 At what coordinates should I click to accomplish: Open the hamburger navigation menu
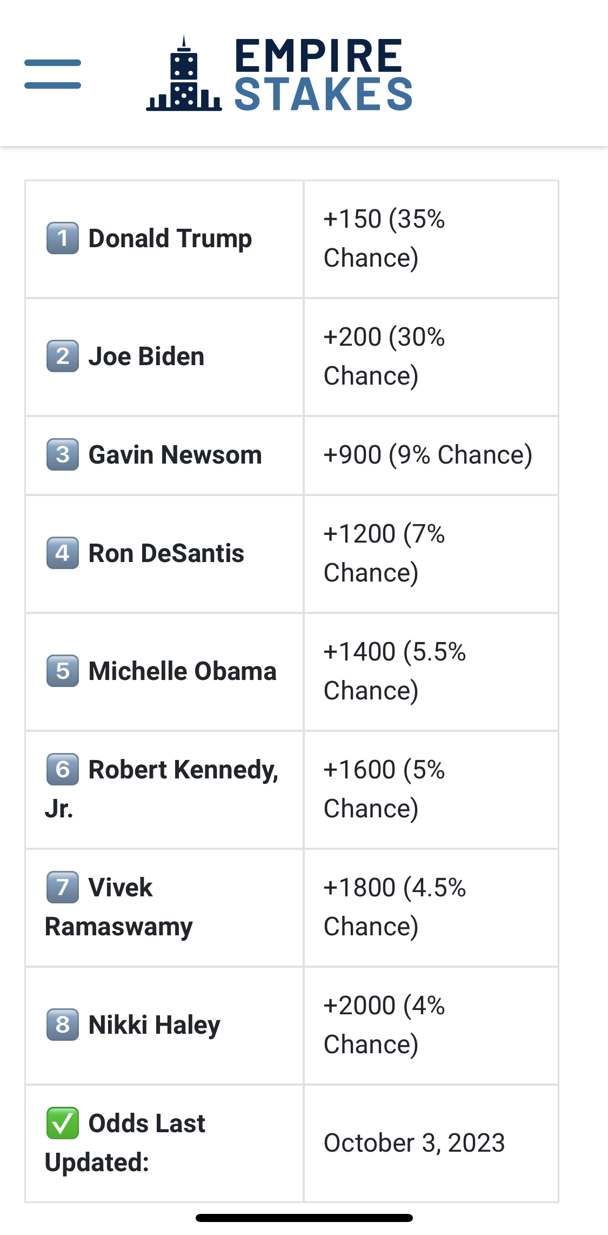point(52,74)
